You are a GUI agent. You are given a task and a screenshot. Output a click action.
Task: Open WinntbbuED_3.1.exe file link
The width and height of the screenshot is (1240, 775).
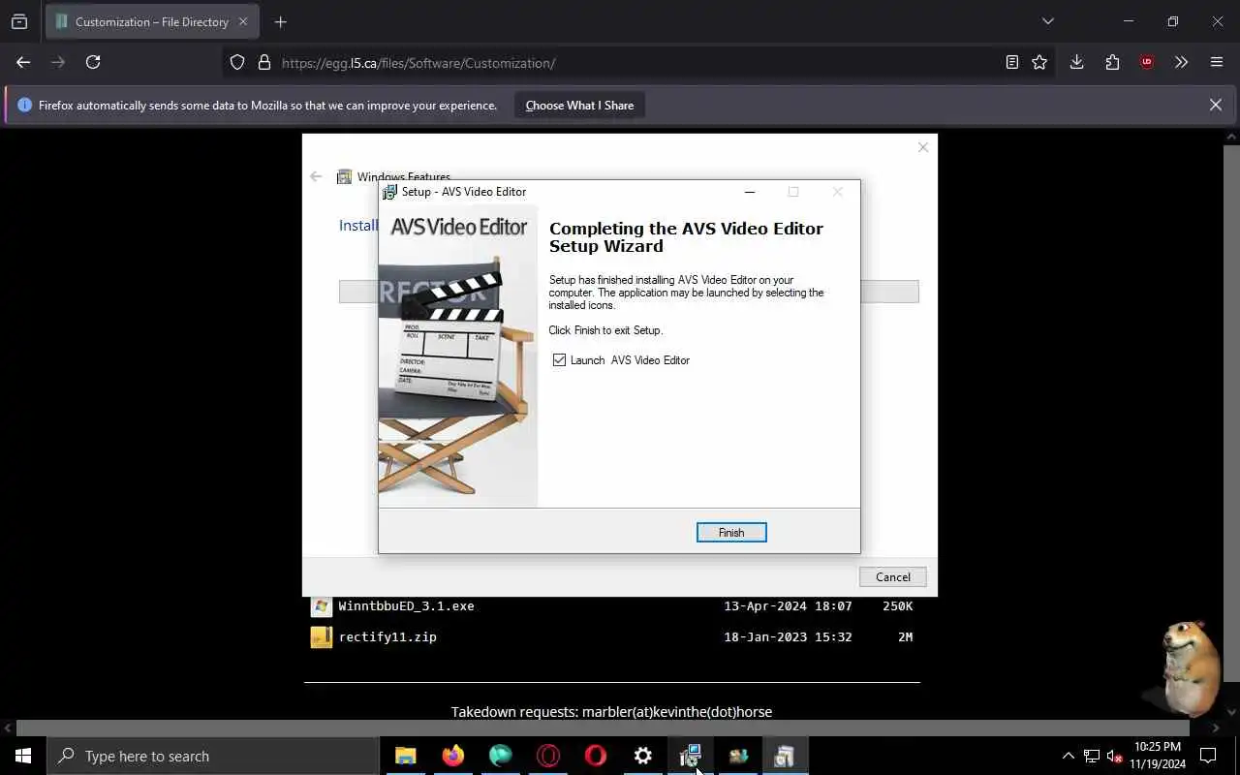[406, 606]
